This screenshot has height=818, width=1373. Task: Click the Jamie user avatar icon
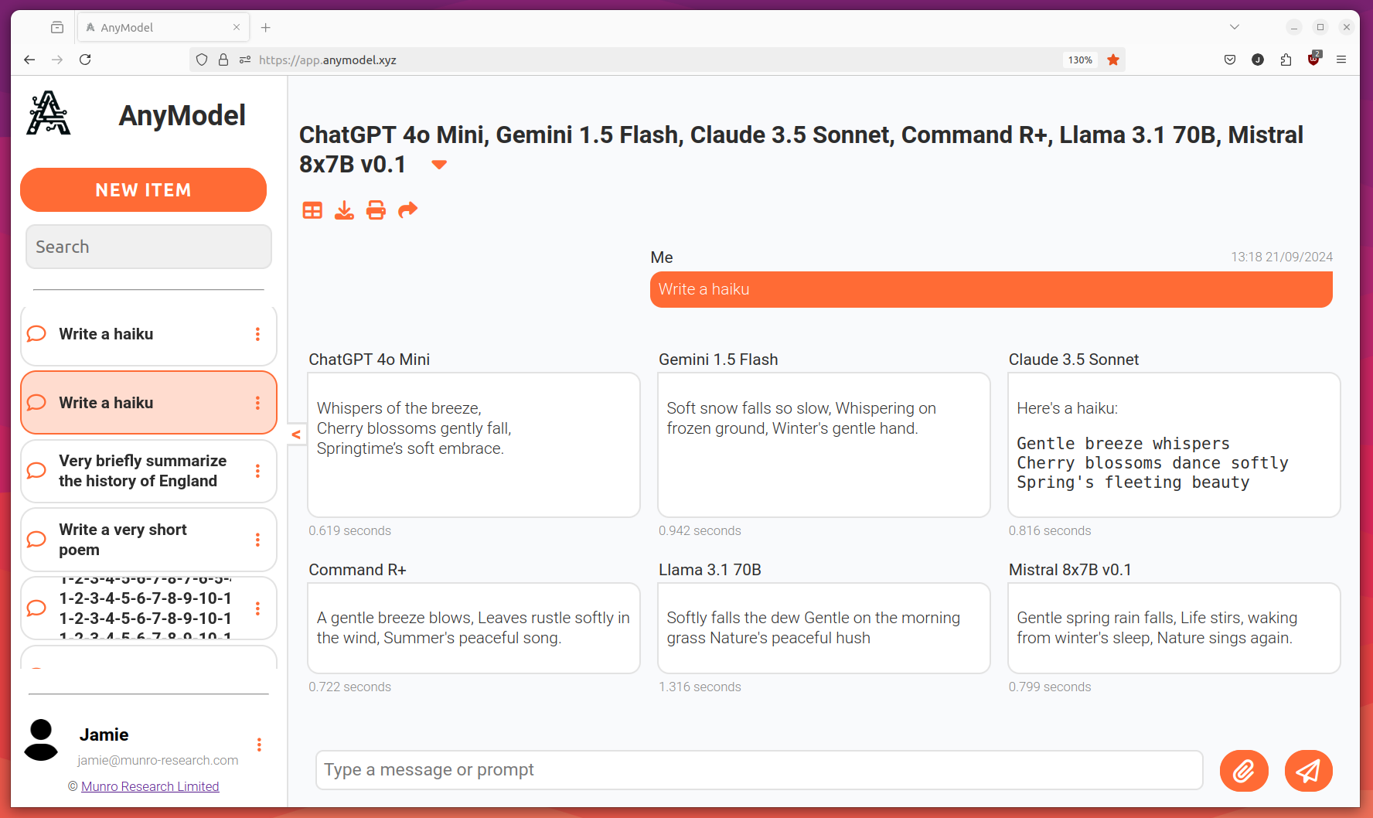coord(41,740)
